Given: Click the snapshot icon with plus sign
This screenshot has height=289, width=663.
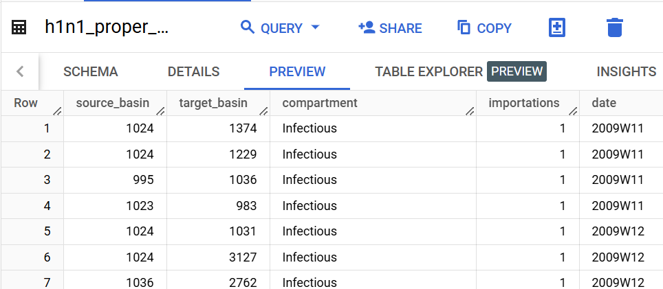Looking at the screenshot, I should pos(556,27).
